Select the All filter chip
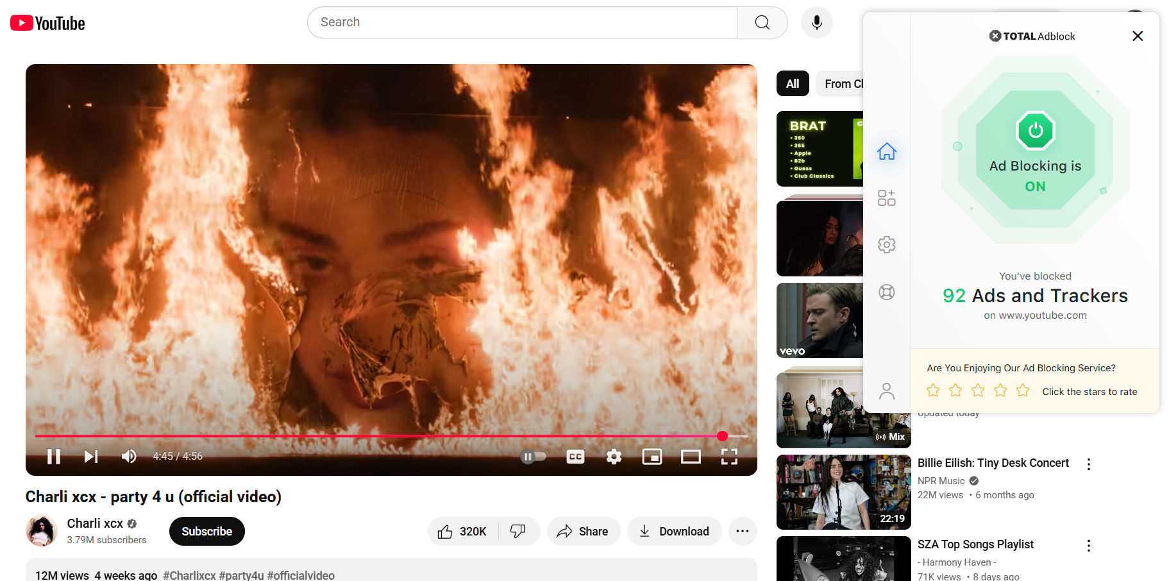Screen dimensions: 1169x581 [793, 83]
